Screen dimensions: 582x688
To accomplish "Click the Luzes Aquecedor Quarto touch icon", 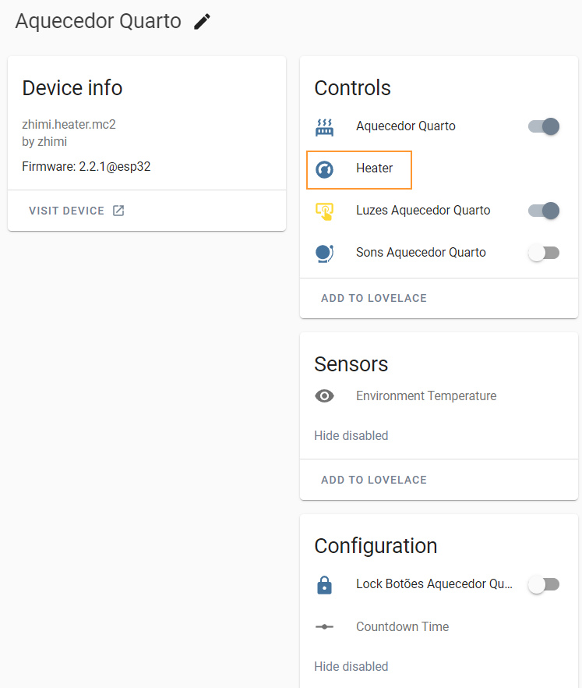I will (x=324, y=211).
